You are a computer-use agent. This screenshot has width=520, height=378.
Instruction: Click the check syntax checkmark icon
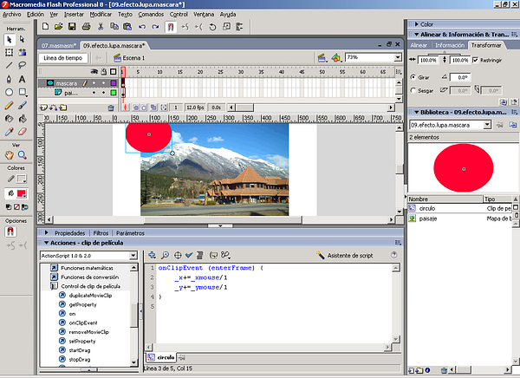coord(188,255)
